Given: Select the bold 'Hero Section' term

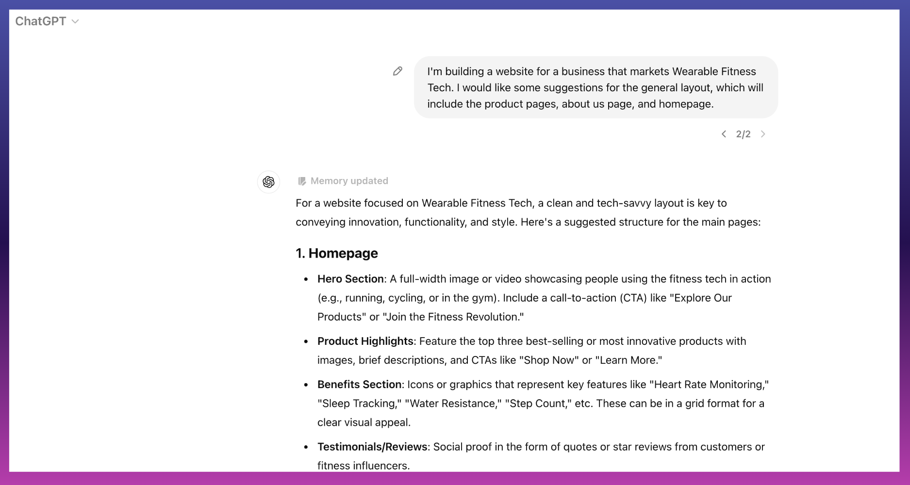Looking at the screenshot, I should click(350, 279).
